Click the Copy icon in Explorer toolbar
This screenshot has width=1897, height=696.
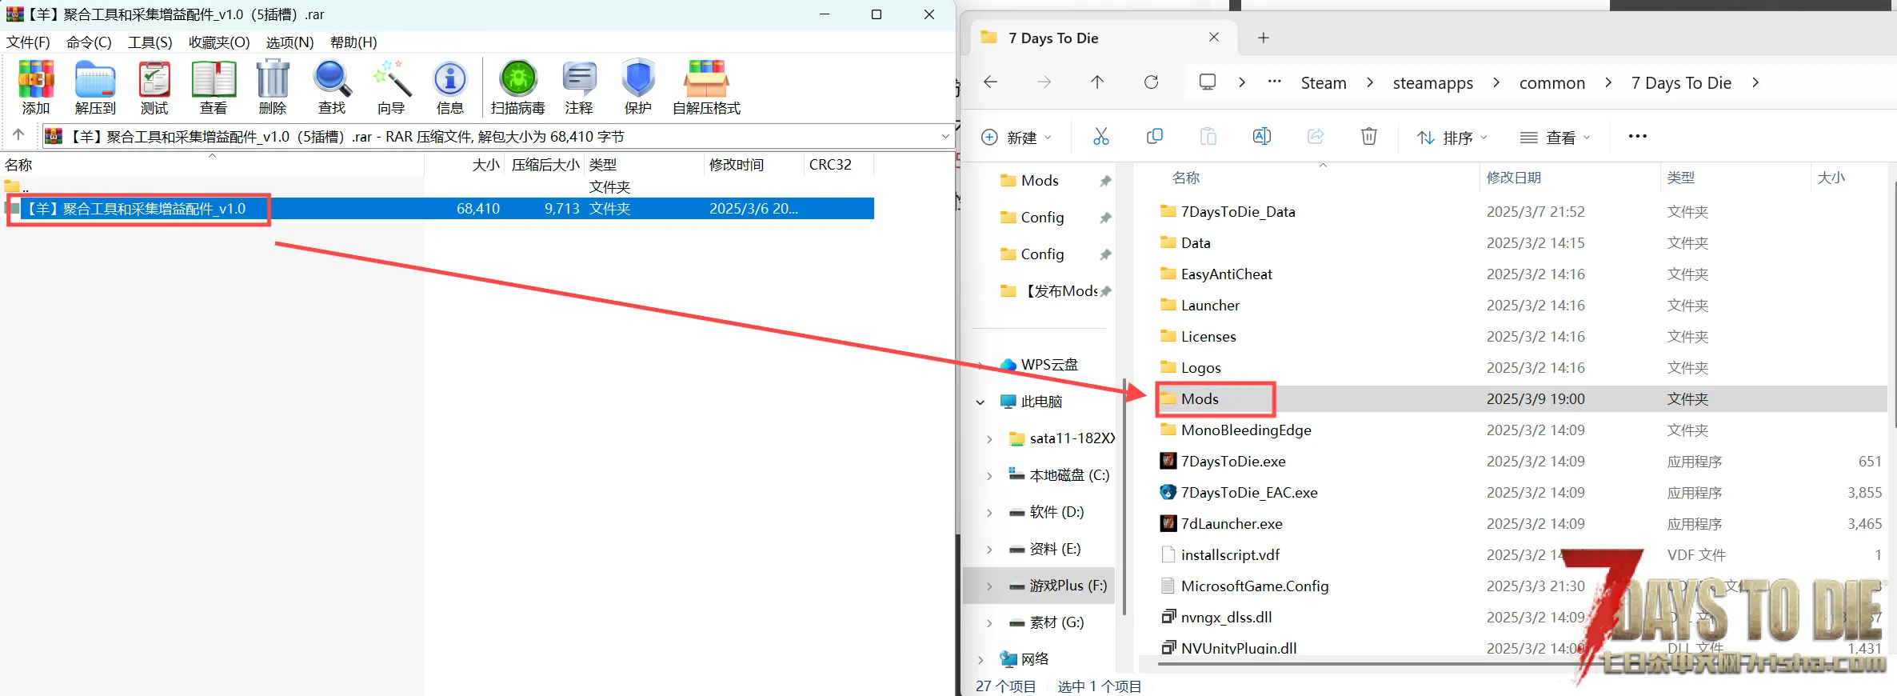coord(1154,137)
